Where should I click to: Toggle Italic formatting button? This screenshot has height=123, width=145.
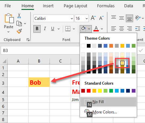tap(45, 29)
